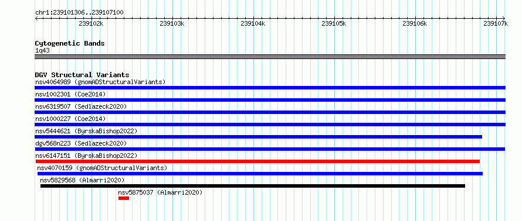Click the 1q43 band label

(x=43, y=51)
